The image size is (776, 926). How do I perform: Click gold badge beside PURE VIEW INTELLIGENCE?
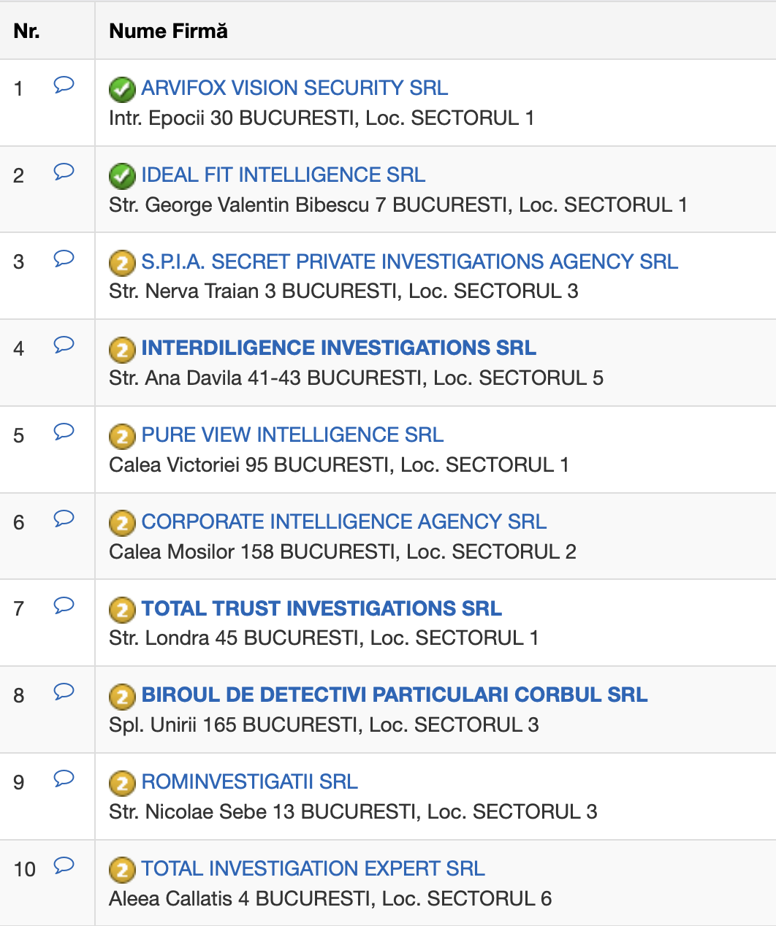point(122,437)
